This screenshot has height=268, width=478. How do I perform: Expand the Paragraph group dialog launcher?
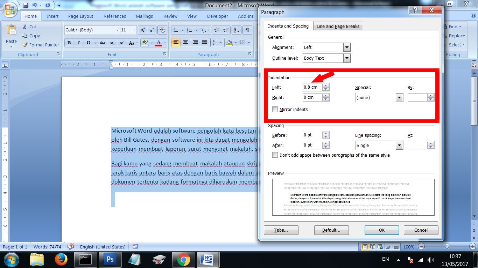250,54
